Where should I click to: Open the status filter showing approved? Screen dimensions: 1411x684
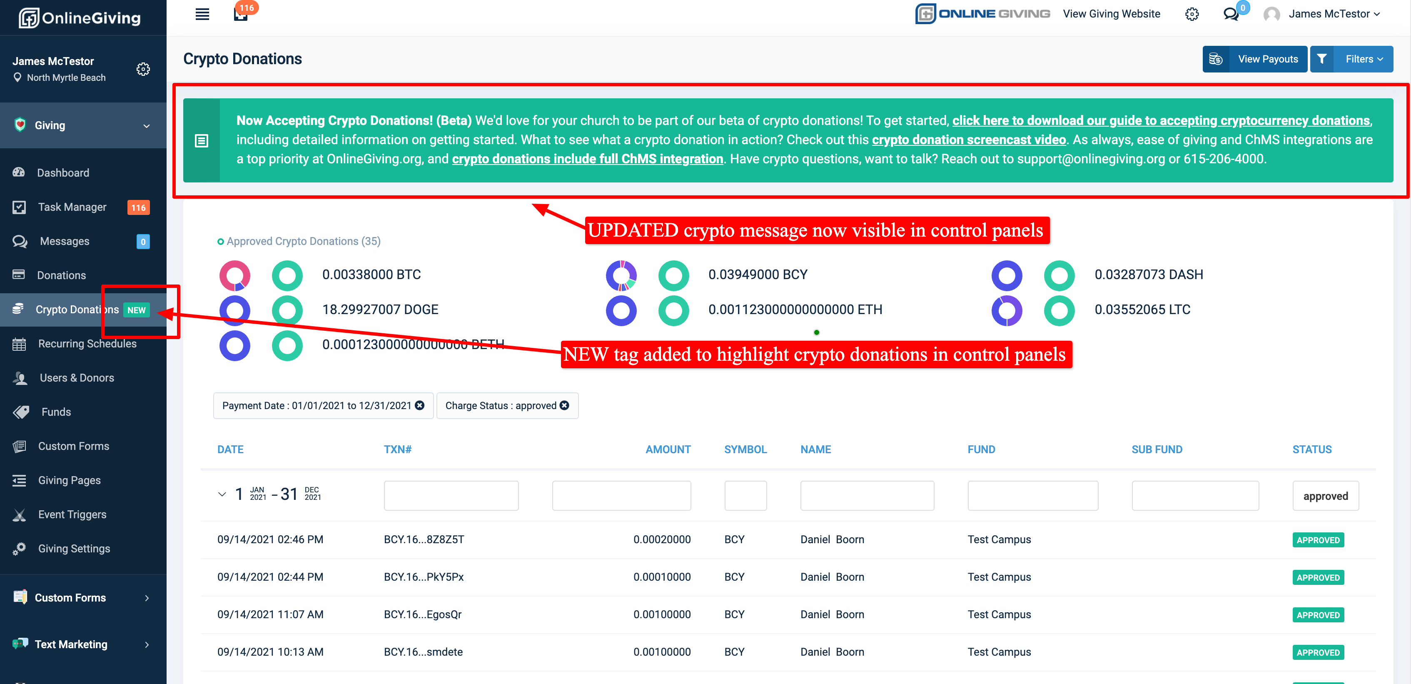1326,495
